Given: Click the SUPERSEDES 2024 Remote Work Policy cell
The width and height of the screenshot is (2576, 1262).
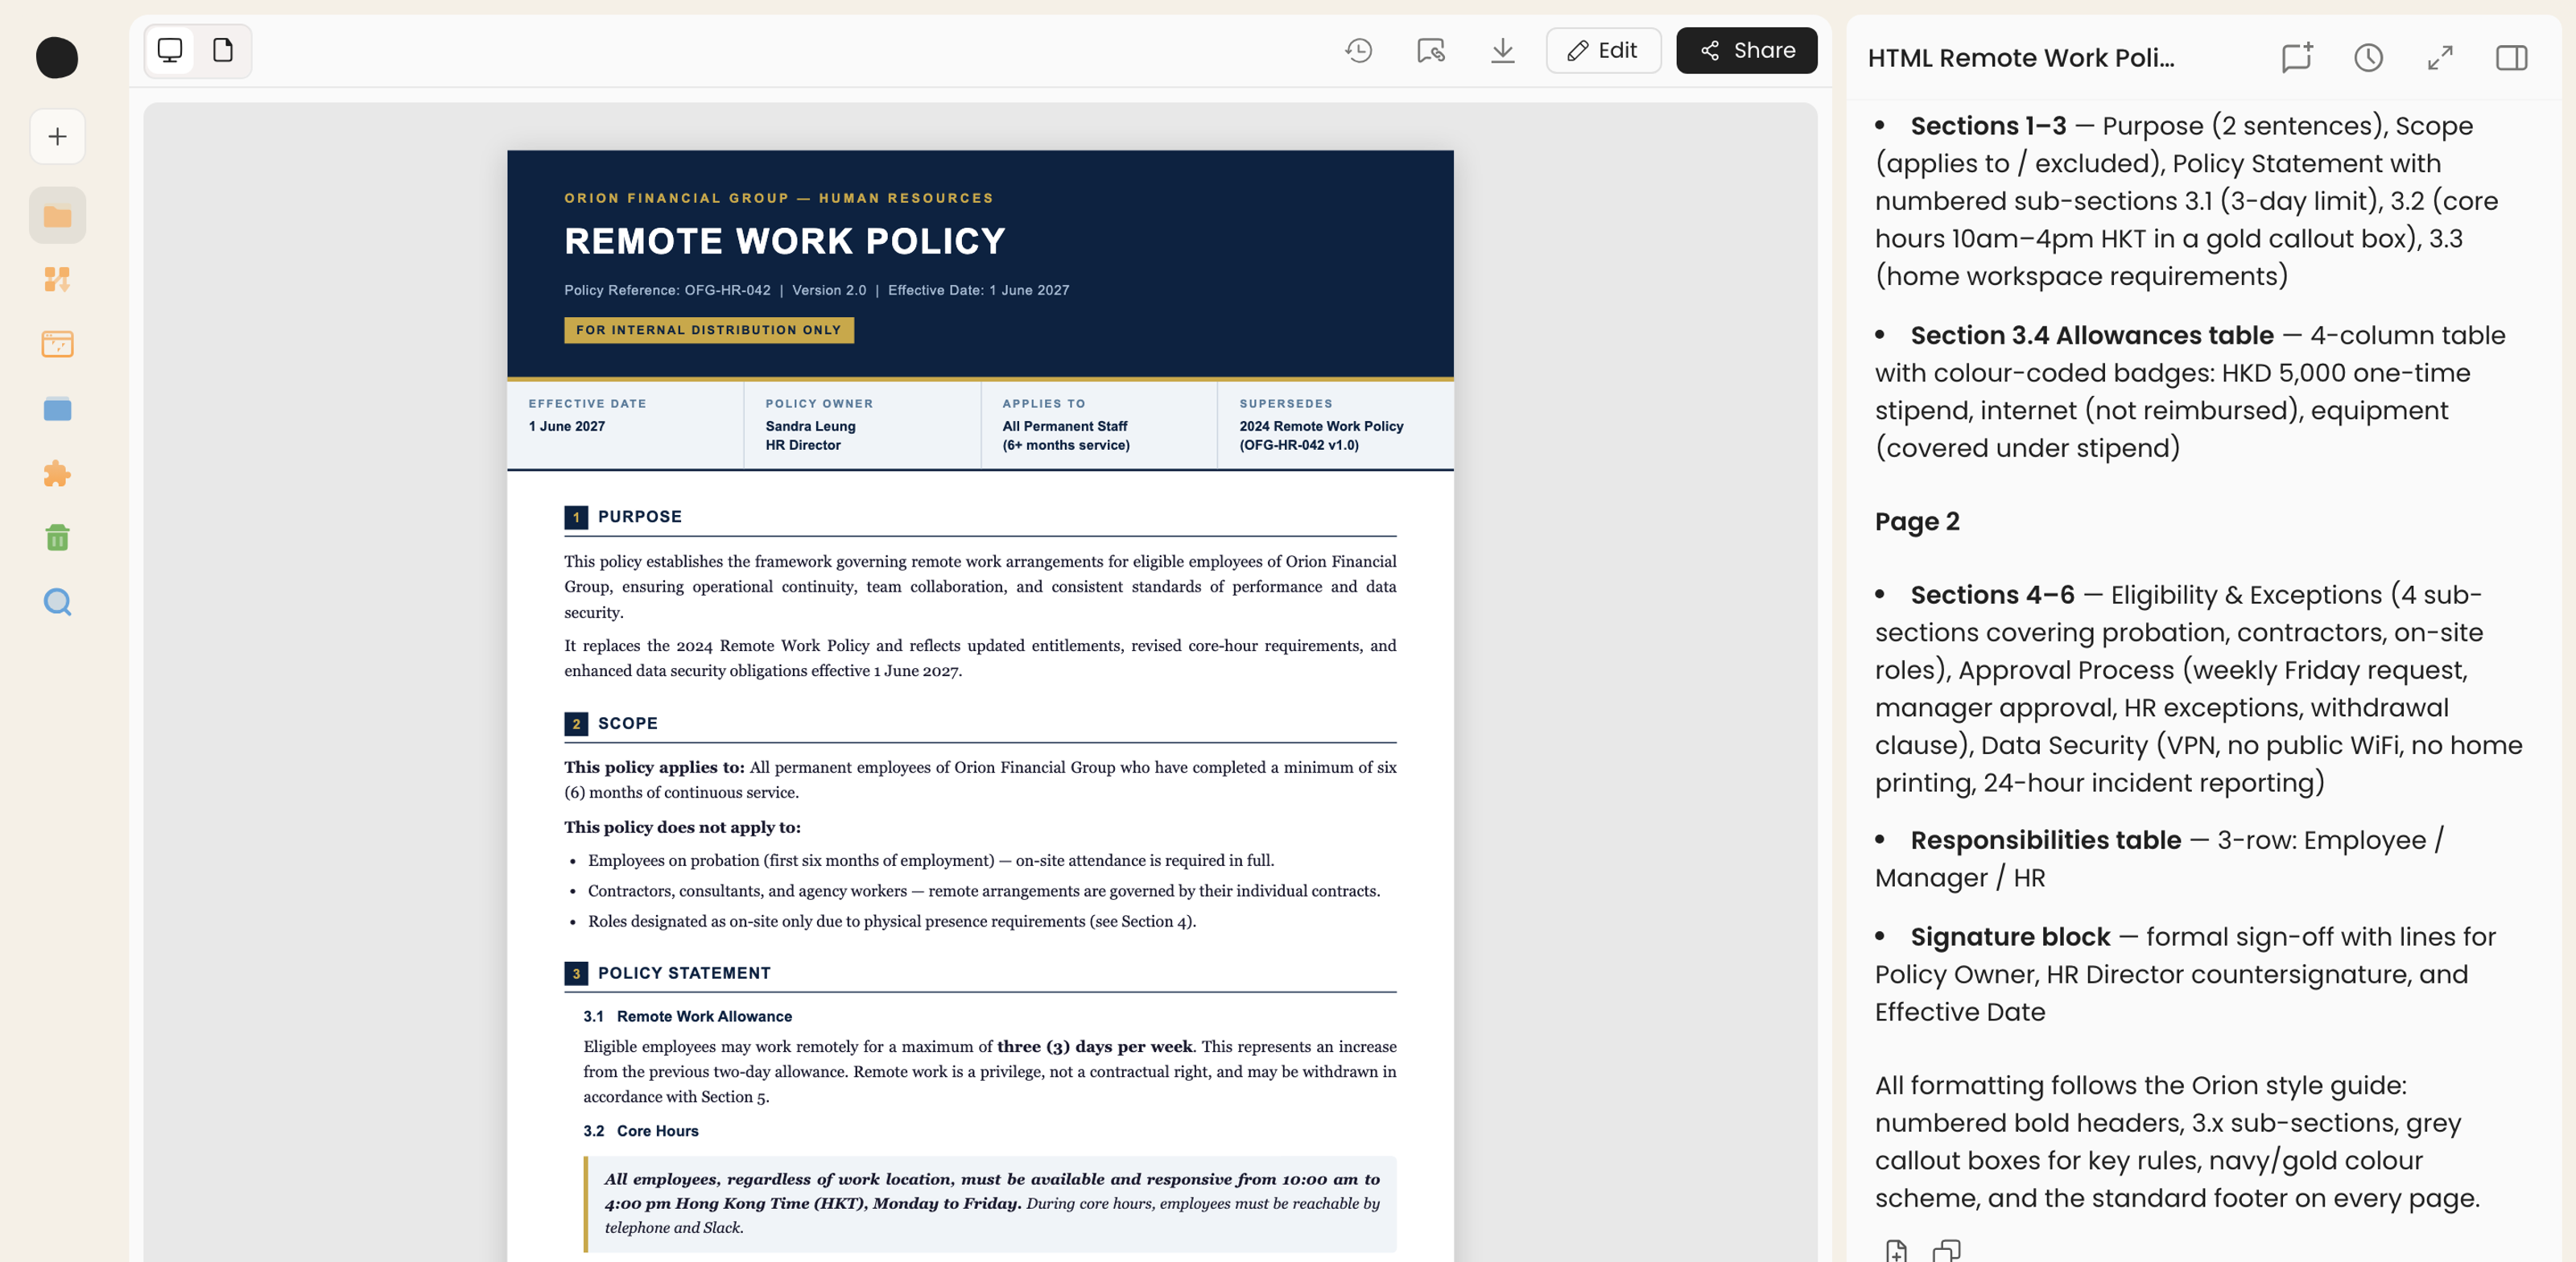Looking at the screenshot, I should (1336, 425).
